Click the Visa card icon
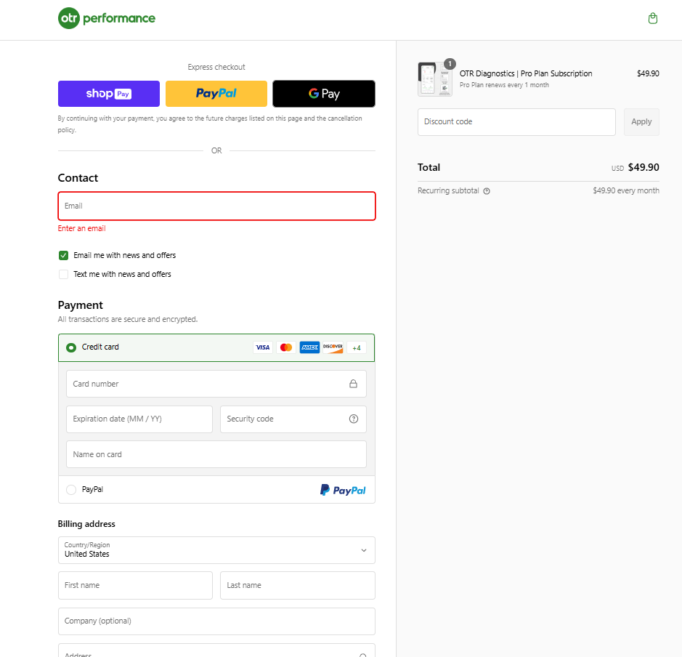The height and width of the screenshot is (657, 682). point(263,347)
